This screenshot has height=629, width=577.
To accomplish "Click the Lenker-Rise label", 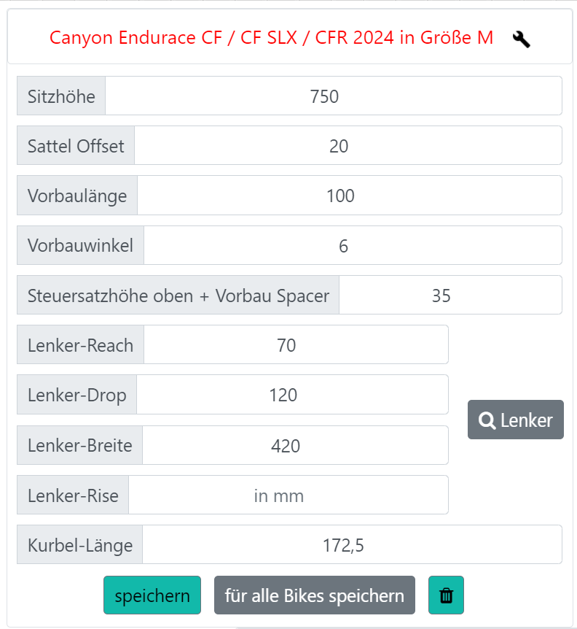I will [73, 495].
